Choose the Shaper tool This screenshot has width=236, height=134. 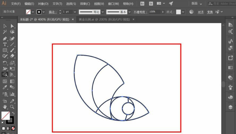5,56
